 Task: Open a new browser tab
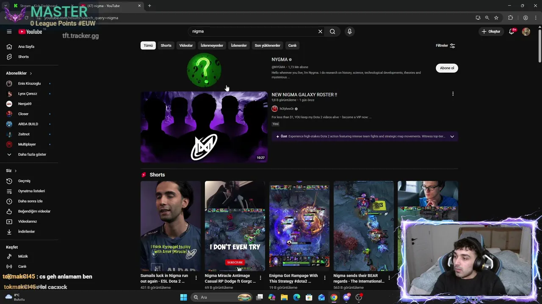pyautogui.click(x=149, y=6)
